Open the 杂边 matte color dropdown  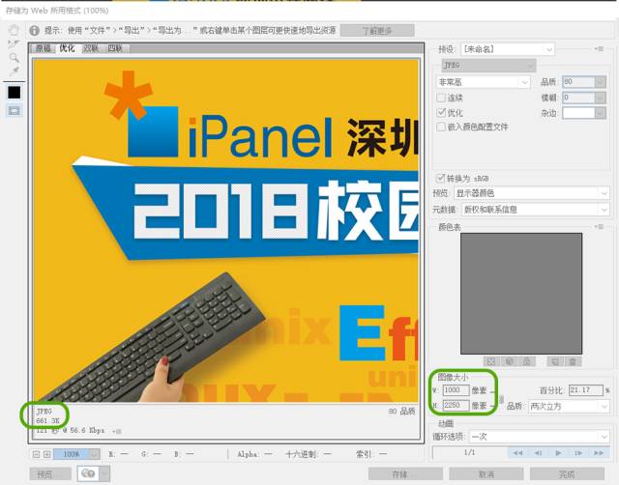pyautogui.click(x=584, y=113)
